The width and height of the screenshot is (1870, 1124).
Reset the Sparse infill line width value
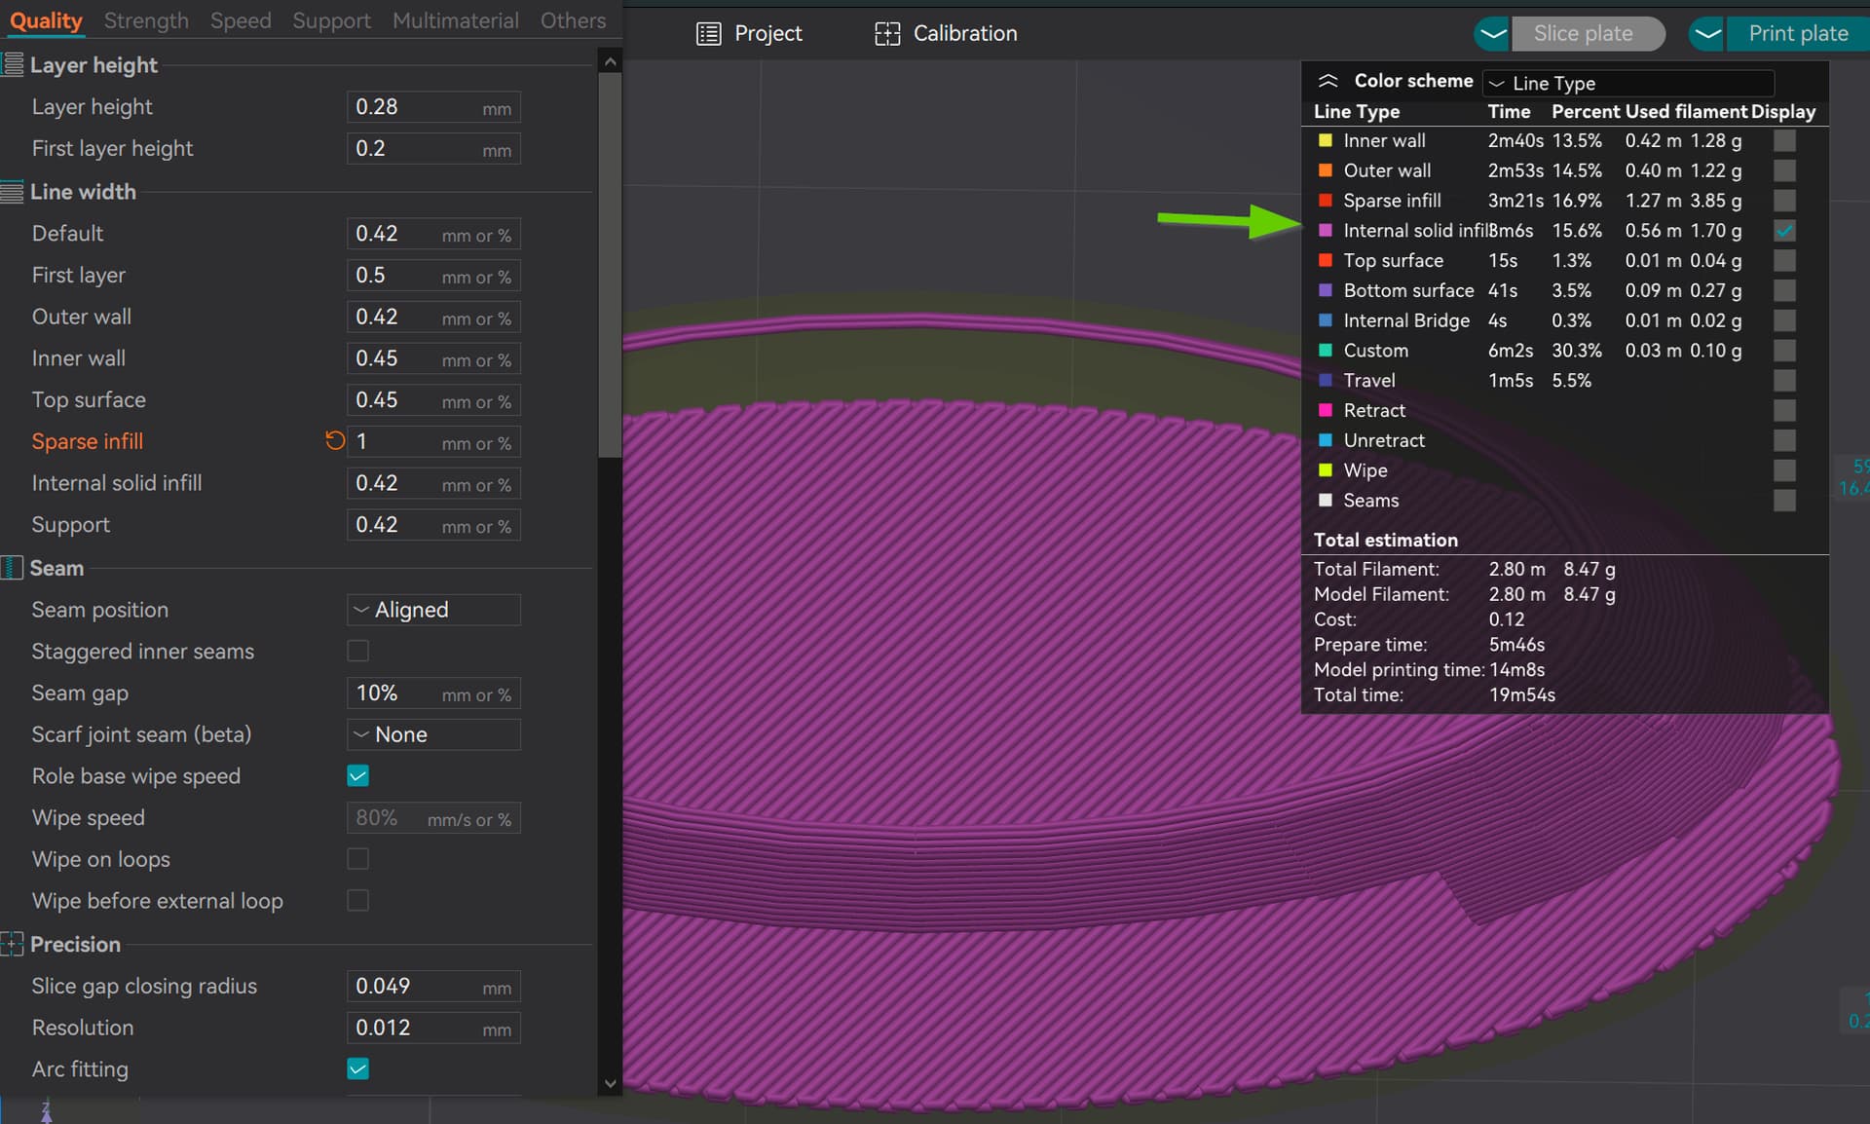coord(335,441)
